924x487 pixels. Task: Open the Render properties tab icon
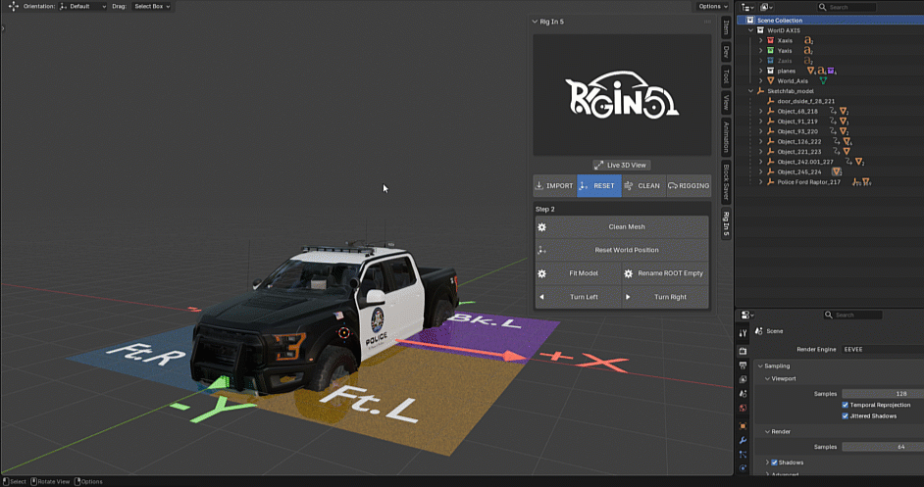tap(743, 351)
